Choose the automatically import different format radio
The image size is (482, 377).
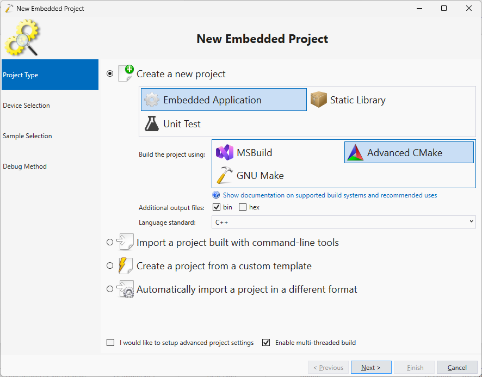pos(110,289)
